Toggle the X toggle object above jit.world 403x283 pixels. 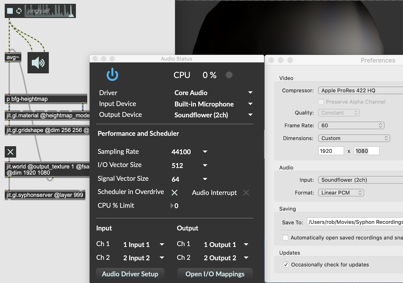pyautogui.click(x=10, y=152)
